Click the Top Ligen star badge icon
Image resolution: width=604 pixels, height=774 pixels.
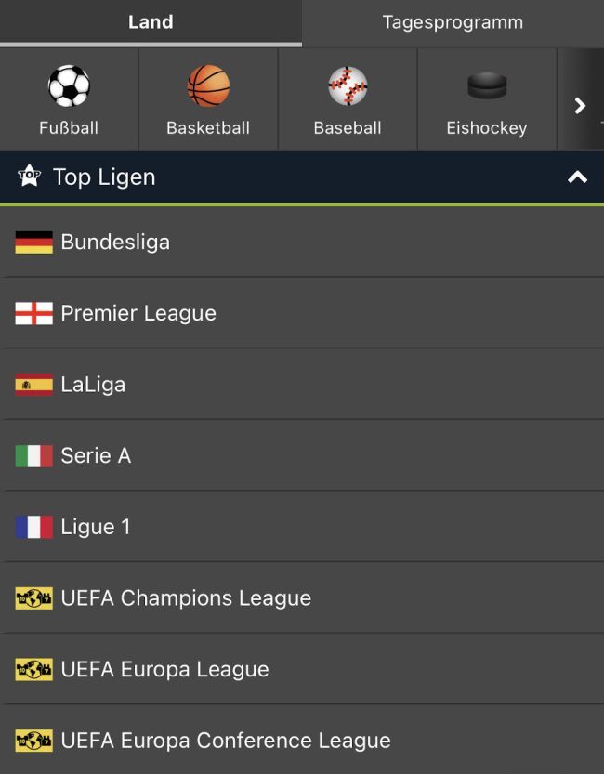point(30,176)
